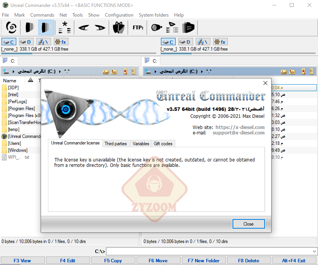318x265 pixels.
Task: Open network drive button in right panel
Action: coord(203,42)
